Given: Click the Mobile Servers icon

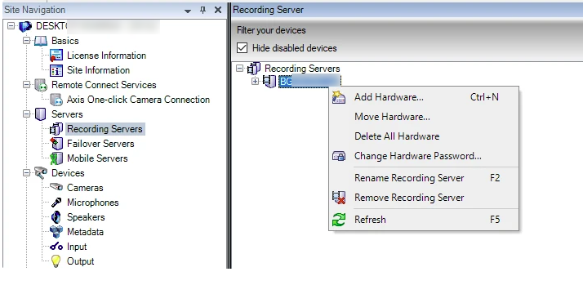Looking at the screenshot, I should 56,158.
